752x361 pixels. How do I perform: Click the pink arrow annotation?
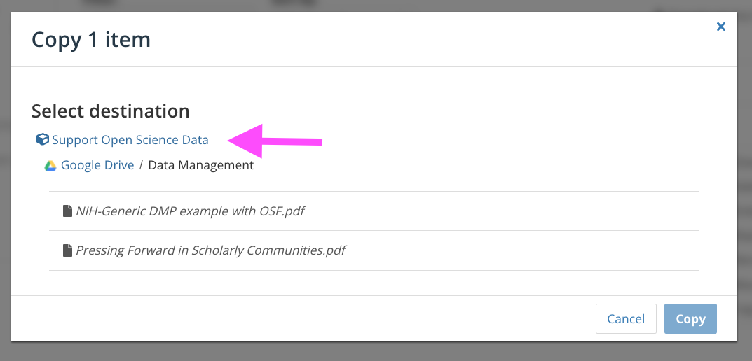[275, 141]
